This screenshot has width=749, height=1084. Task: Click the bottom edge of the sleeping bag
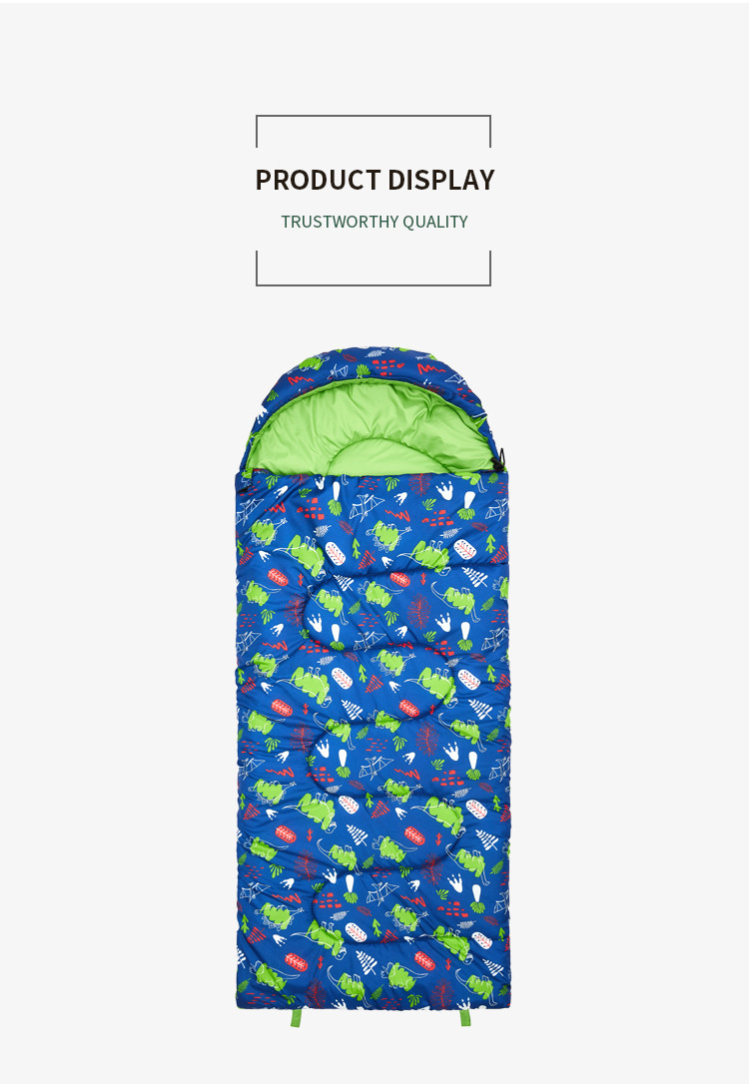coord(374,1004)
